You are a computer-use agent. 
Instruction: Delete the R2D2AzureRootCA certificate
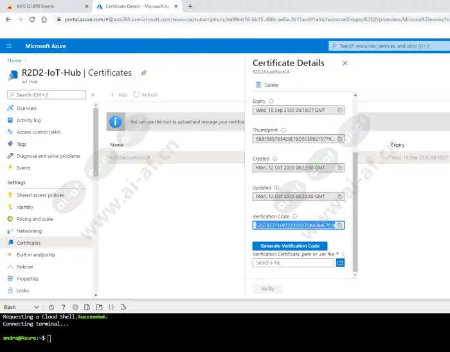point(267,85)
